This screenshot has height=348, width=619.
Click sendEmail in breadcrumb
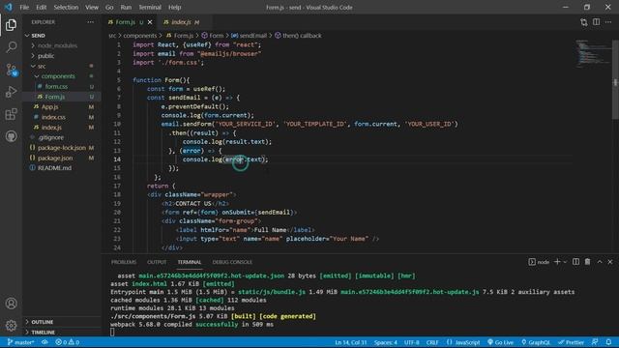[x=253, y=36]
